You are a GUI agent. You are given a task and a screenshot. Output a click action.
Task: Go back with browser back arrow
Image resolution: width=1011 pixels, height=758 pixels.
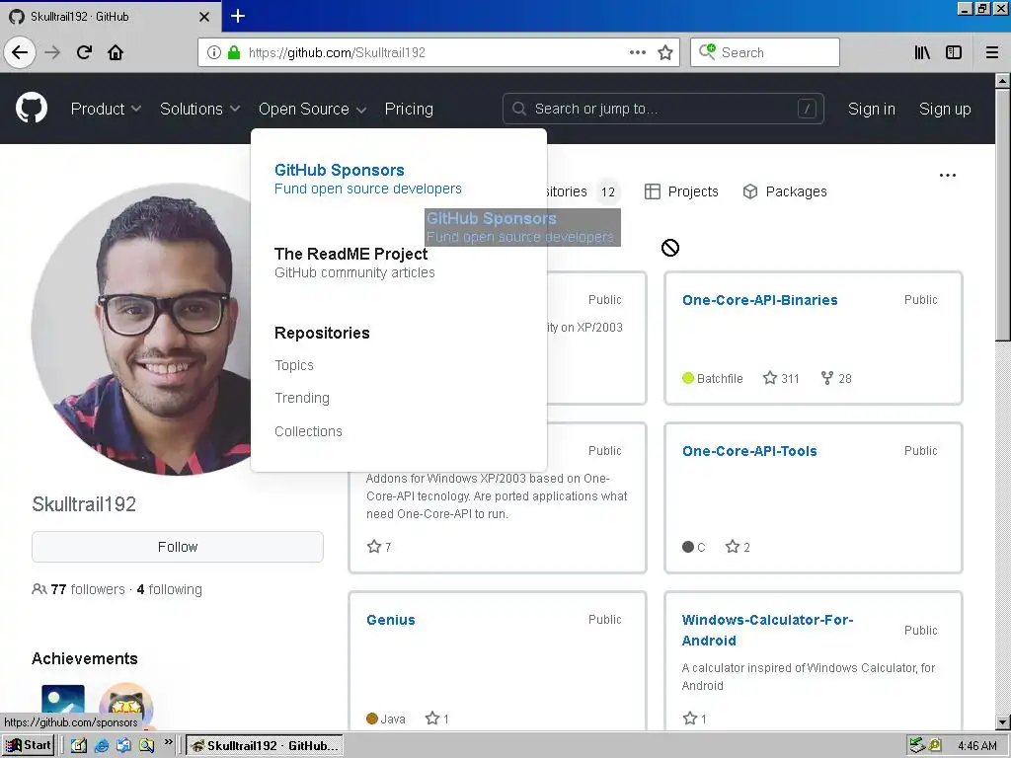(x=20, y=52)
